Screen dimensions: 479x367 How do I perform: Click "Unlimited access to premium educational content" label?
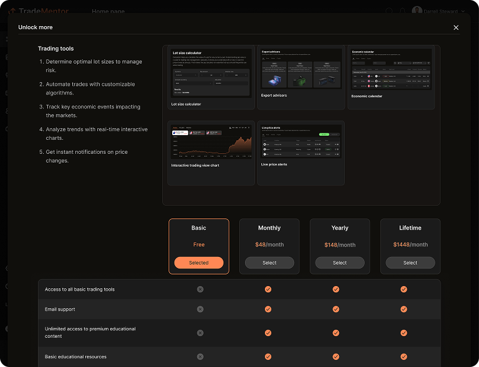tap(90, 333)
